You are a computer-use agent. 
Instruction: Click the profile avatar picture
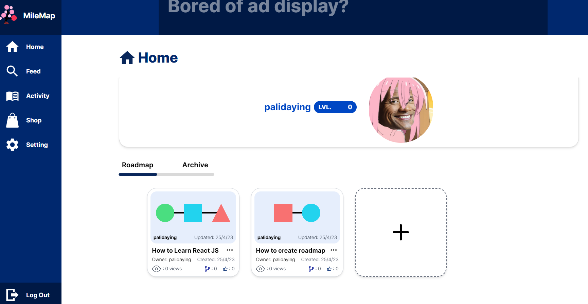coord(401,110)
